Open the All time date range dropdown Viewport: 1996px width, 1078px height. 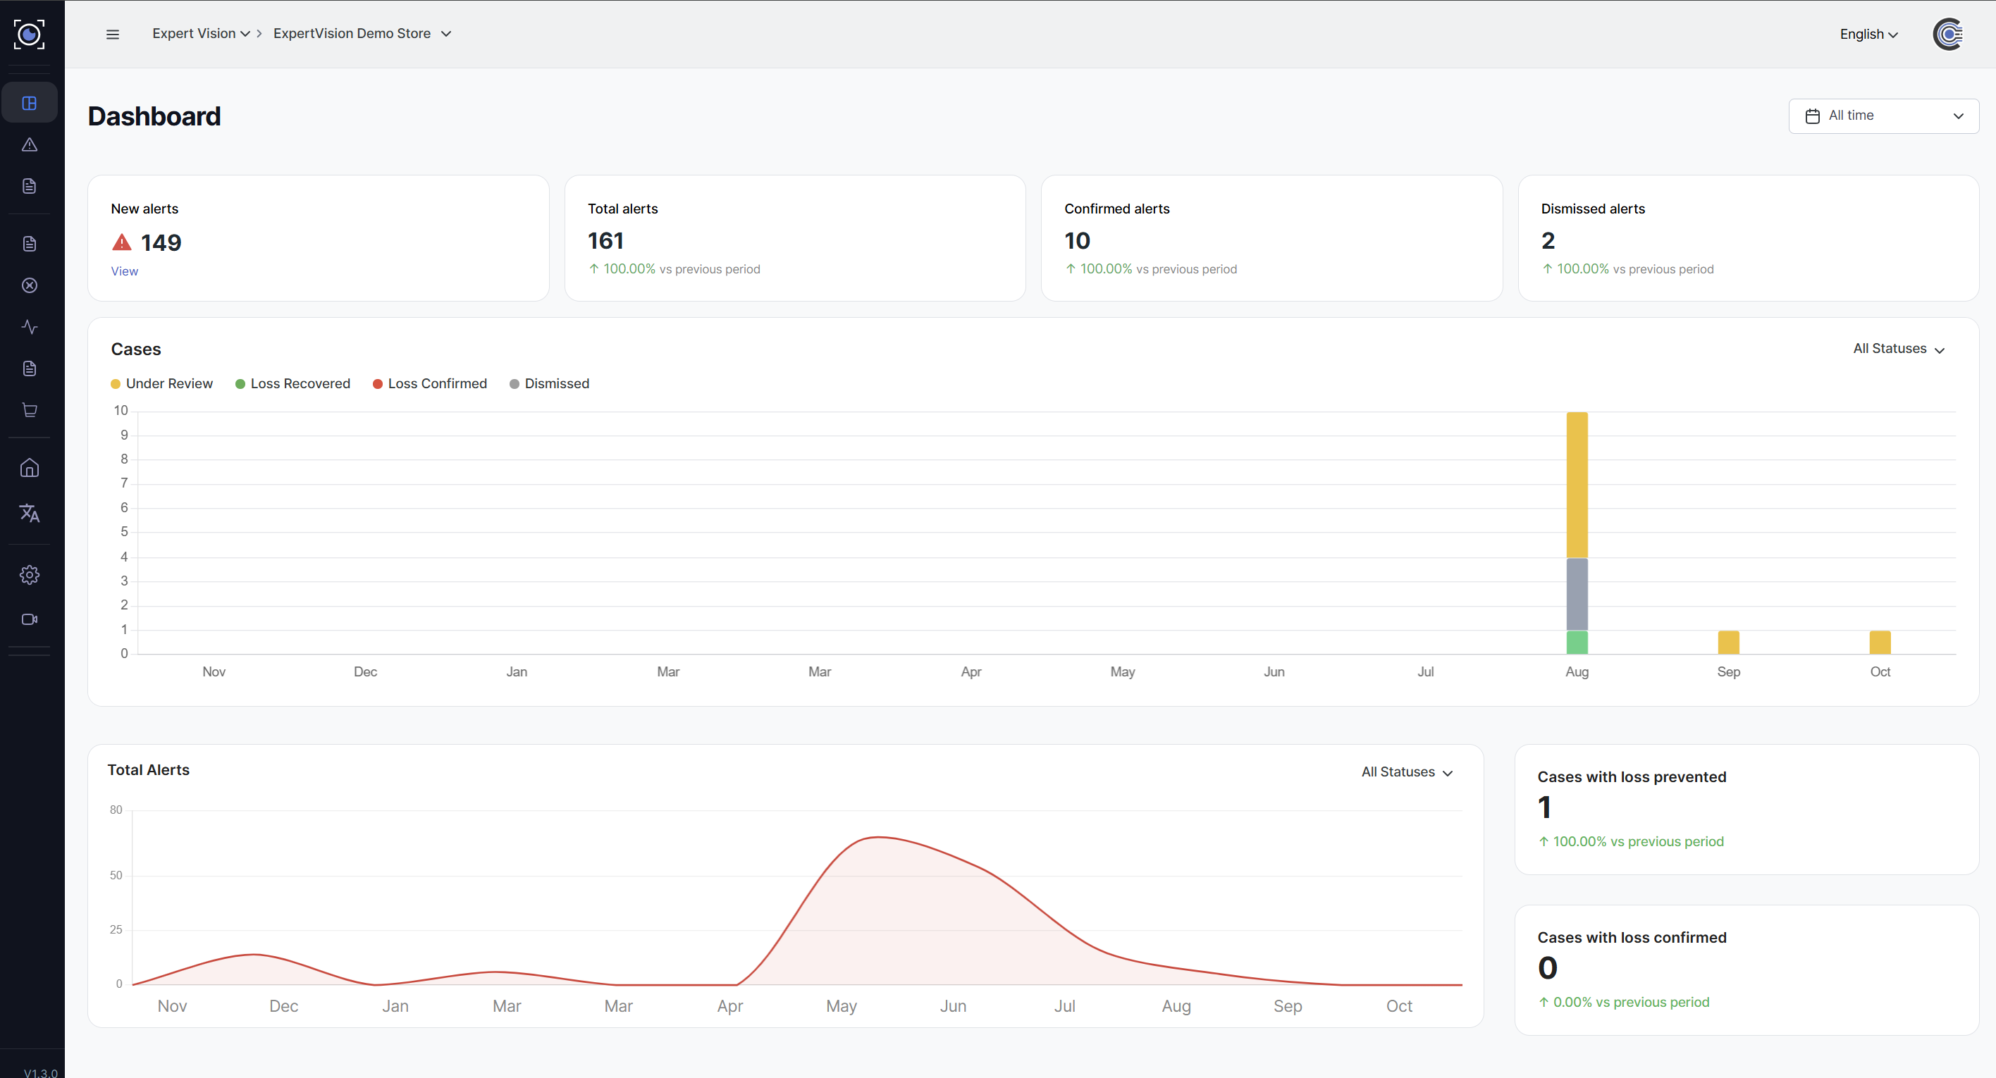click(x=1883, y=116)
